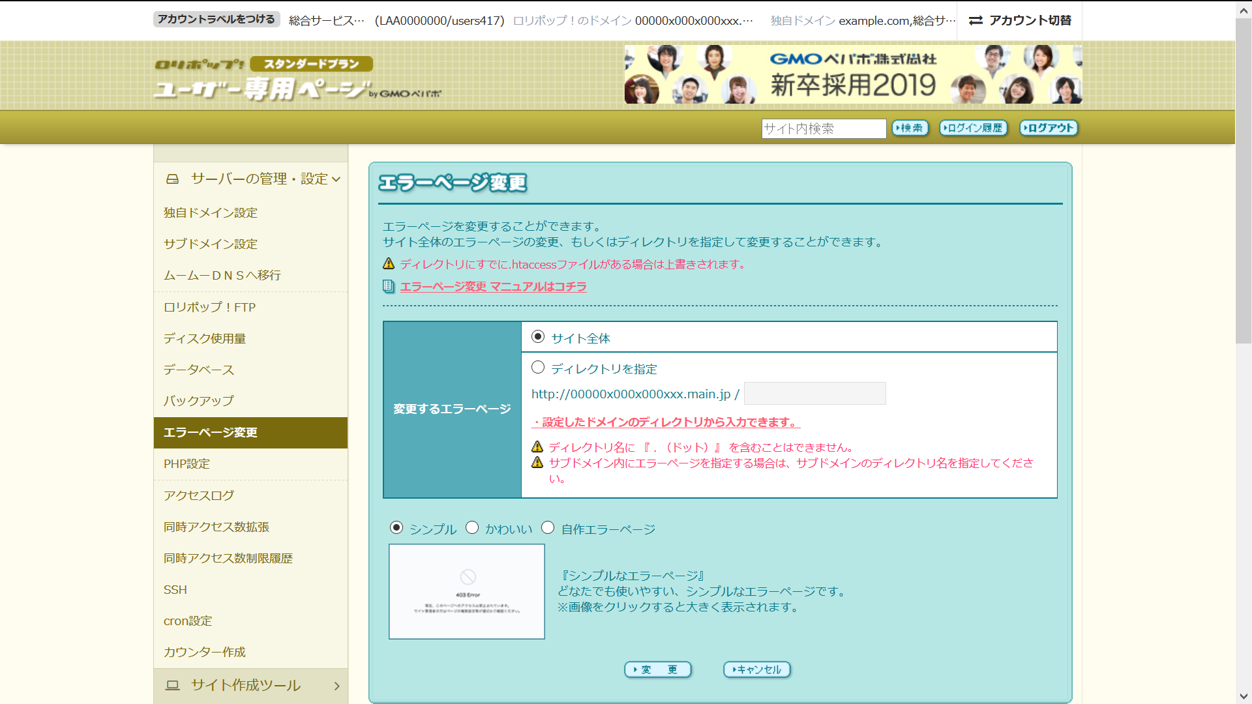Collapse the サーバーの管理・設定 section chevron

pos(336,179)
